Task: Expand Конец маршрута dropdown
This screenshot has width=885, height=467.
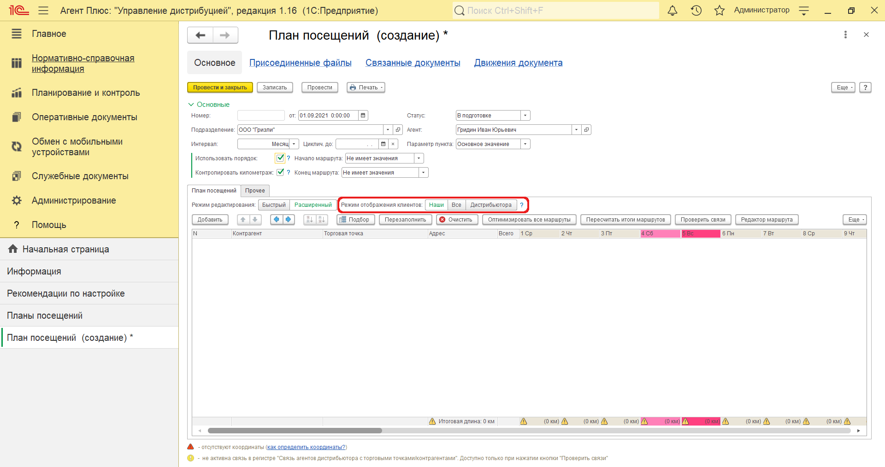Action: [x=424, y=173]
